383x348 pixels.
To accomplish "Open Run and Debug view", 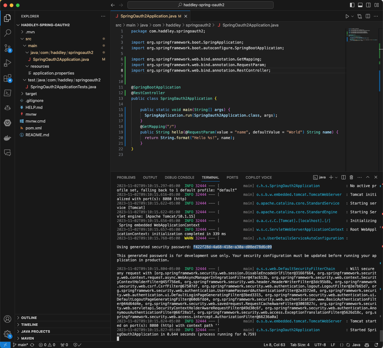I will 7,63.
